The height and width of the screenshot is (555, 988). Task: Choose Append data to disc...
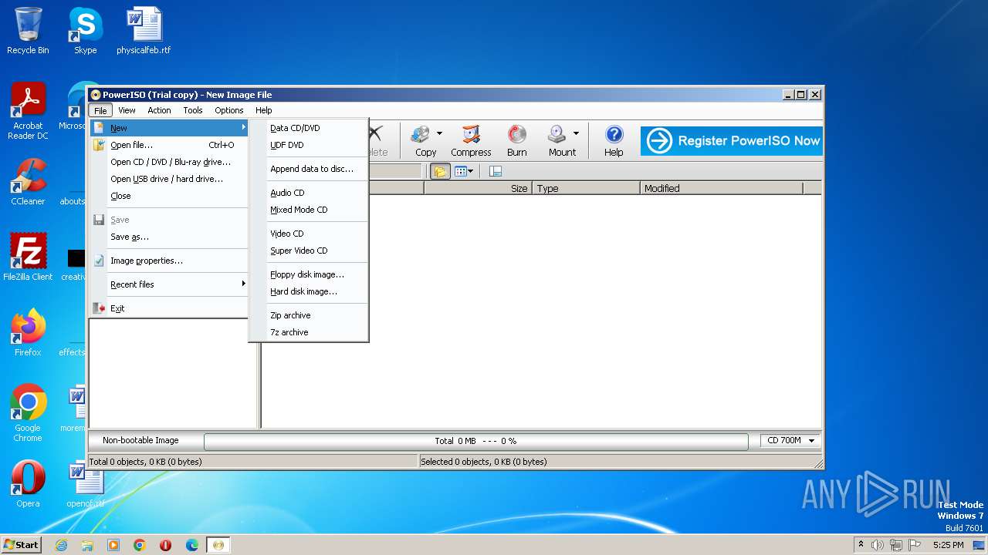pos(308,169)
